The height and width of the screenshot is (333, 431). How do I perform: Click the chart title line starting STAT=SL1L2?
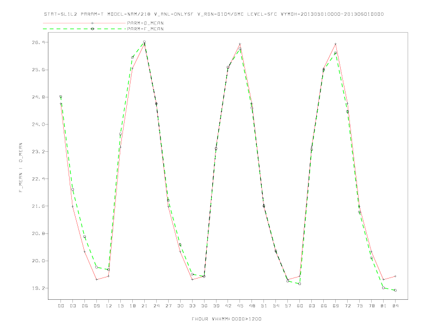click(x=214, y=14)
